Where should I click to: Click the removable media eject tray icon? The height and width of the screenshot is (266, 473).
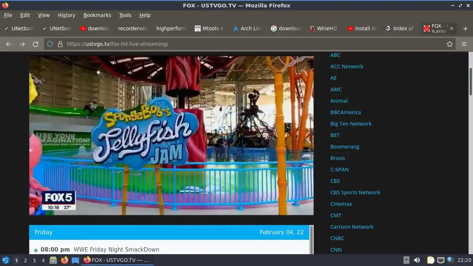[406, 260]
